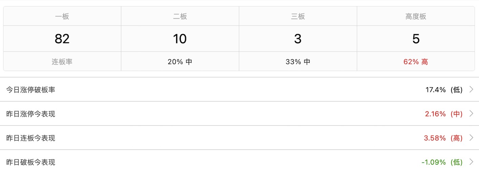Click the 17.4% (低) value
Screen dimensions: 479x176
click(x=444, y=90)
